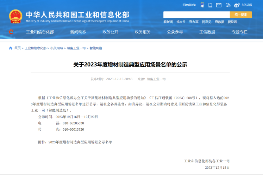Open the 专题专栏 navigation item
This screenshot has width=263, height=175.
[239, 32]
